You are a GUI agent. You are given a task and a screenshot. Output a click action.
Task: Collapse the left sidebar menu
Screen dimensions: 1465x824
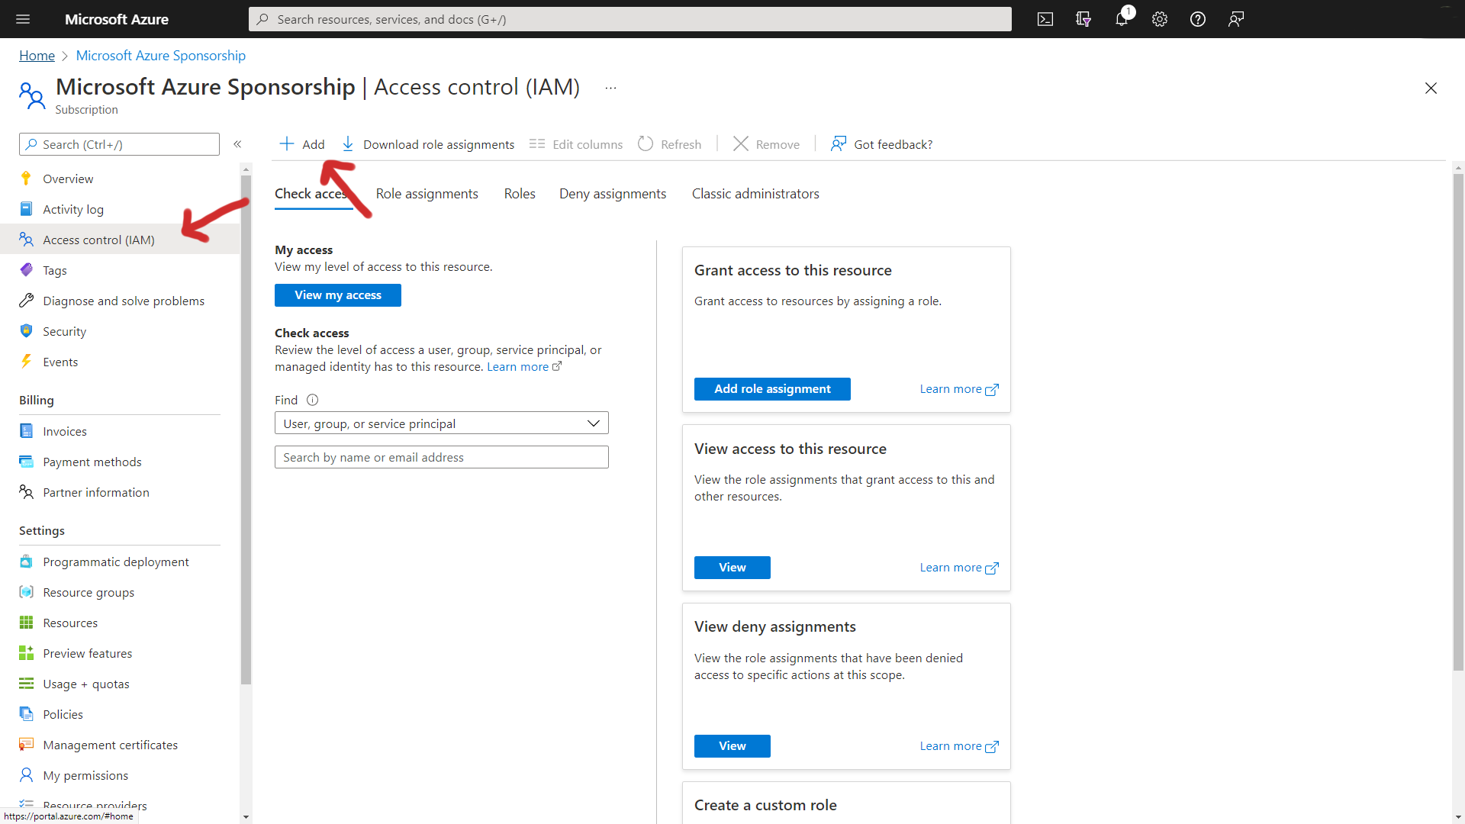237,144
